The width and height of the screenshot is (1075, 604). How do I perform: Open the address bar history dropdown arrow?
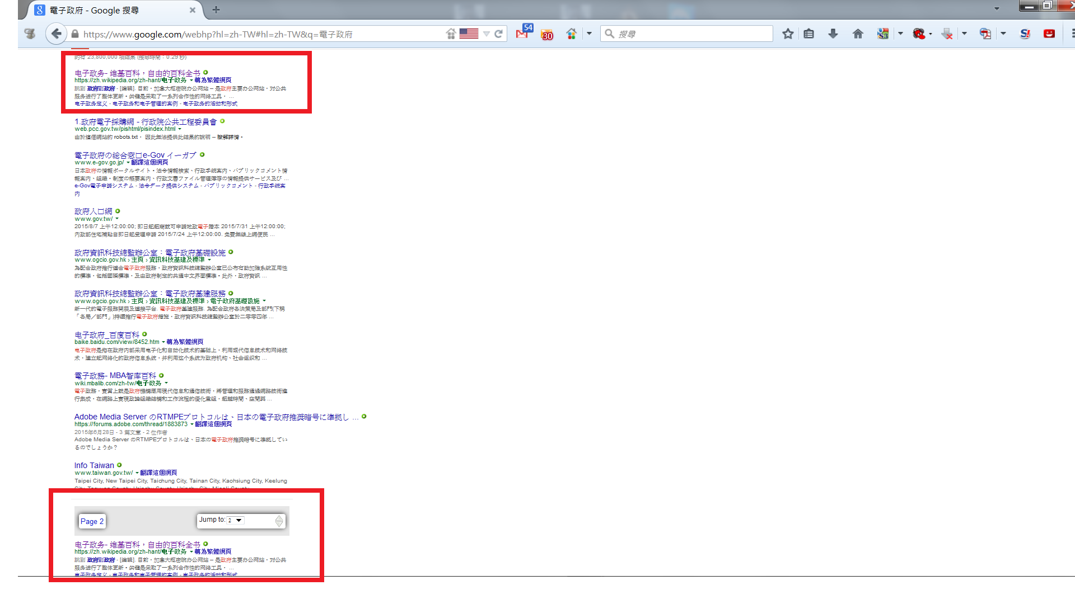487,34
